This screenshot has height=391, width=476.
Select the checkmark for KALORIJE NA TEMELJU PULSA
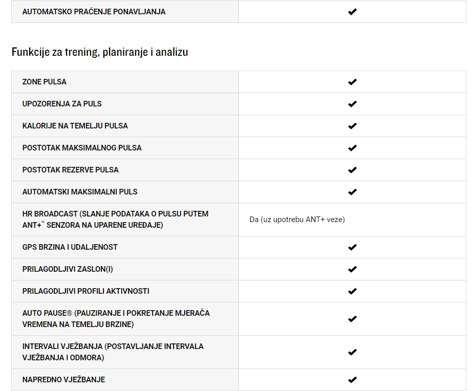tap(352, 126)
